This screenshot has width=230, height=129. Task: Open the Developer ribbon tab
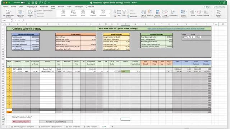(79, 7)
